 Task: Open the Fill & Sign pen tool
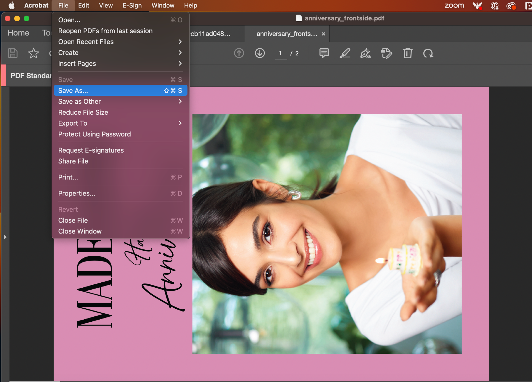365,53
